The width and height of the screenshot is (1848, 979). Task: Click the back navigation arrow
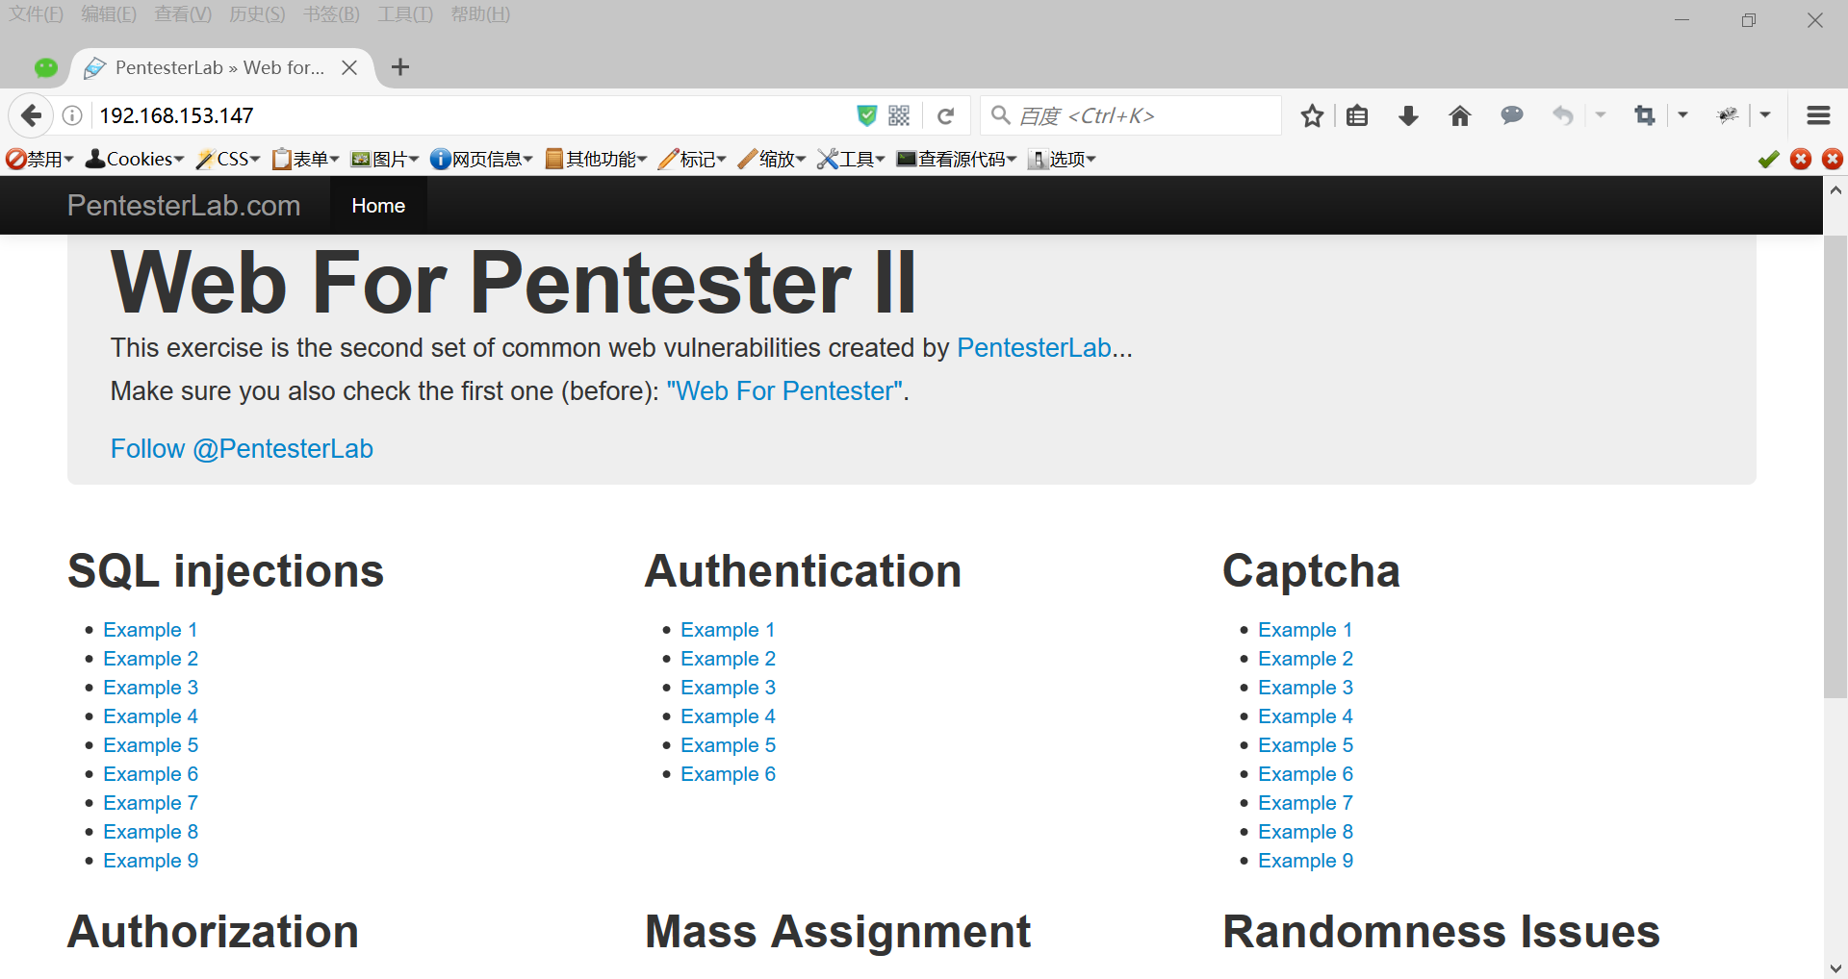click(31, 115)
